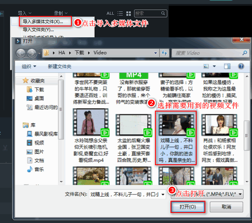
Task: Select the 妻子的选择：方糖偷看手机 file
Action: point(176,89)
